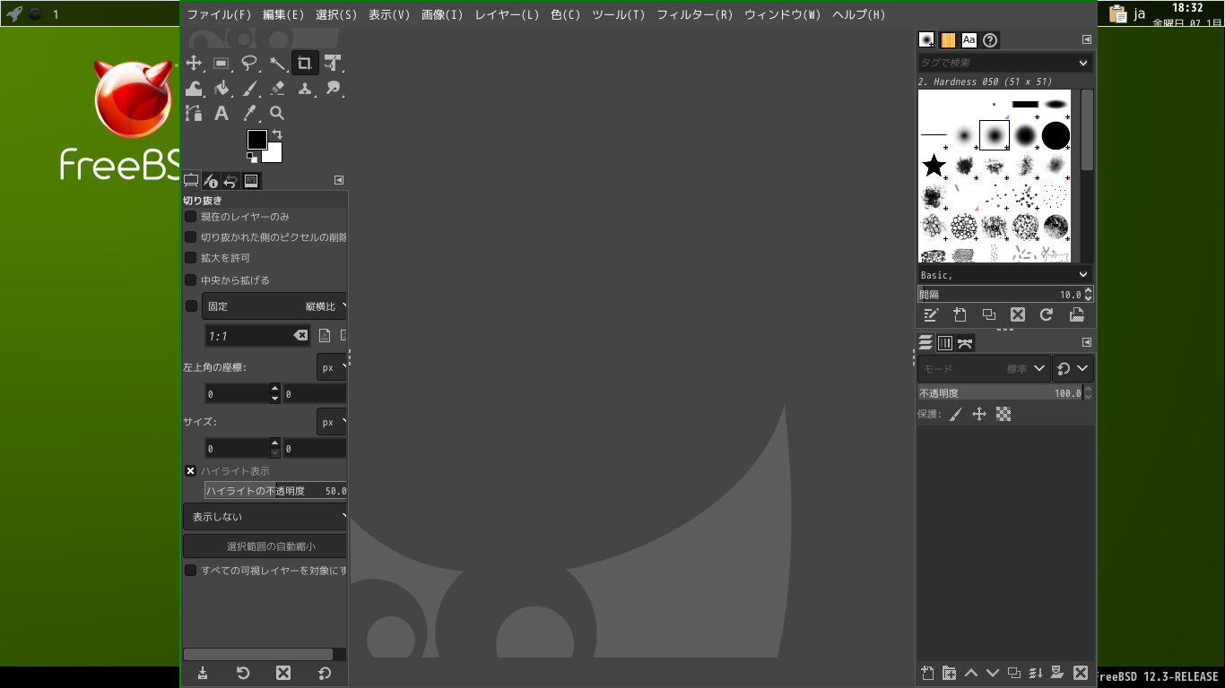This screenshot has height=688, width=1225.
Task: Switch to the Channels tab
Action: (945, 343)
